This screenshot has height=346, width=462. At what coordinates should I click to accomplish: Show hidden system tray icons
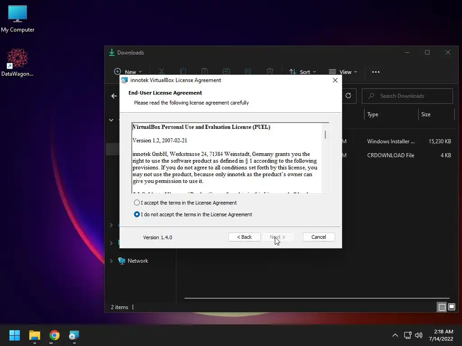(x=395, y=335)
